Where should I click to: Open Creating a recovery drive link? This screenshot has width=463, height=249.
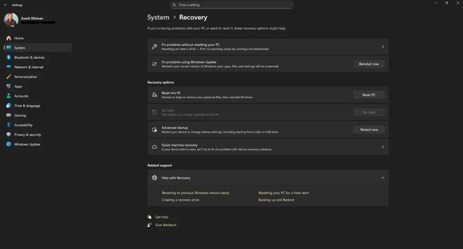[x=180, y=200]
